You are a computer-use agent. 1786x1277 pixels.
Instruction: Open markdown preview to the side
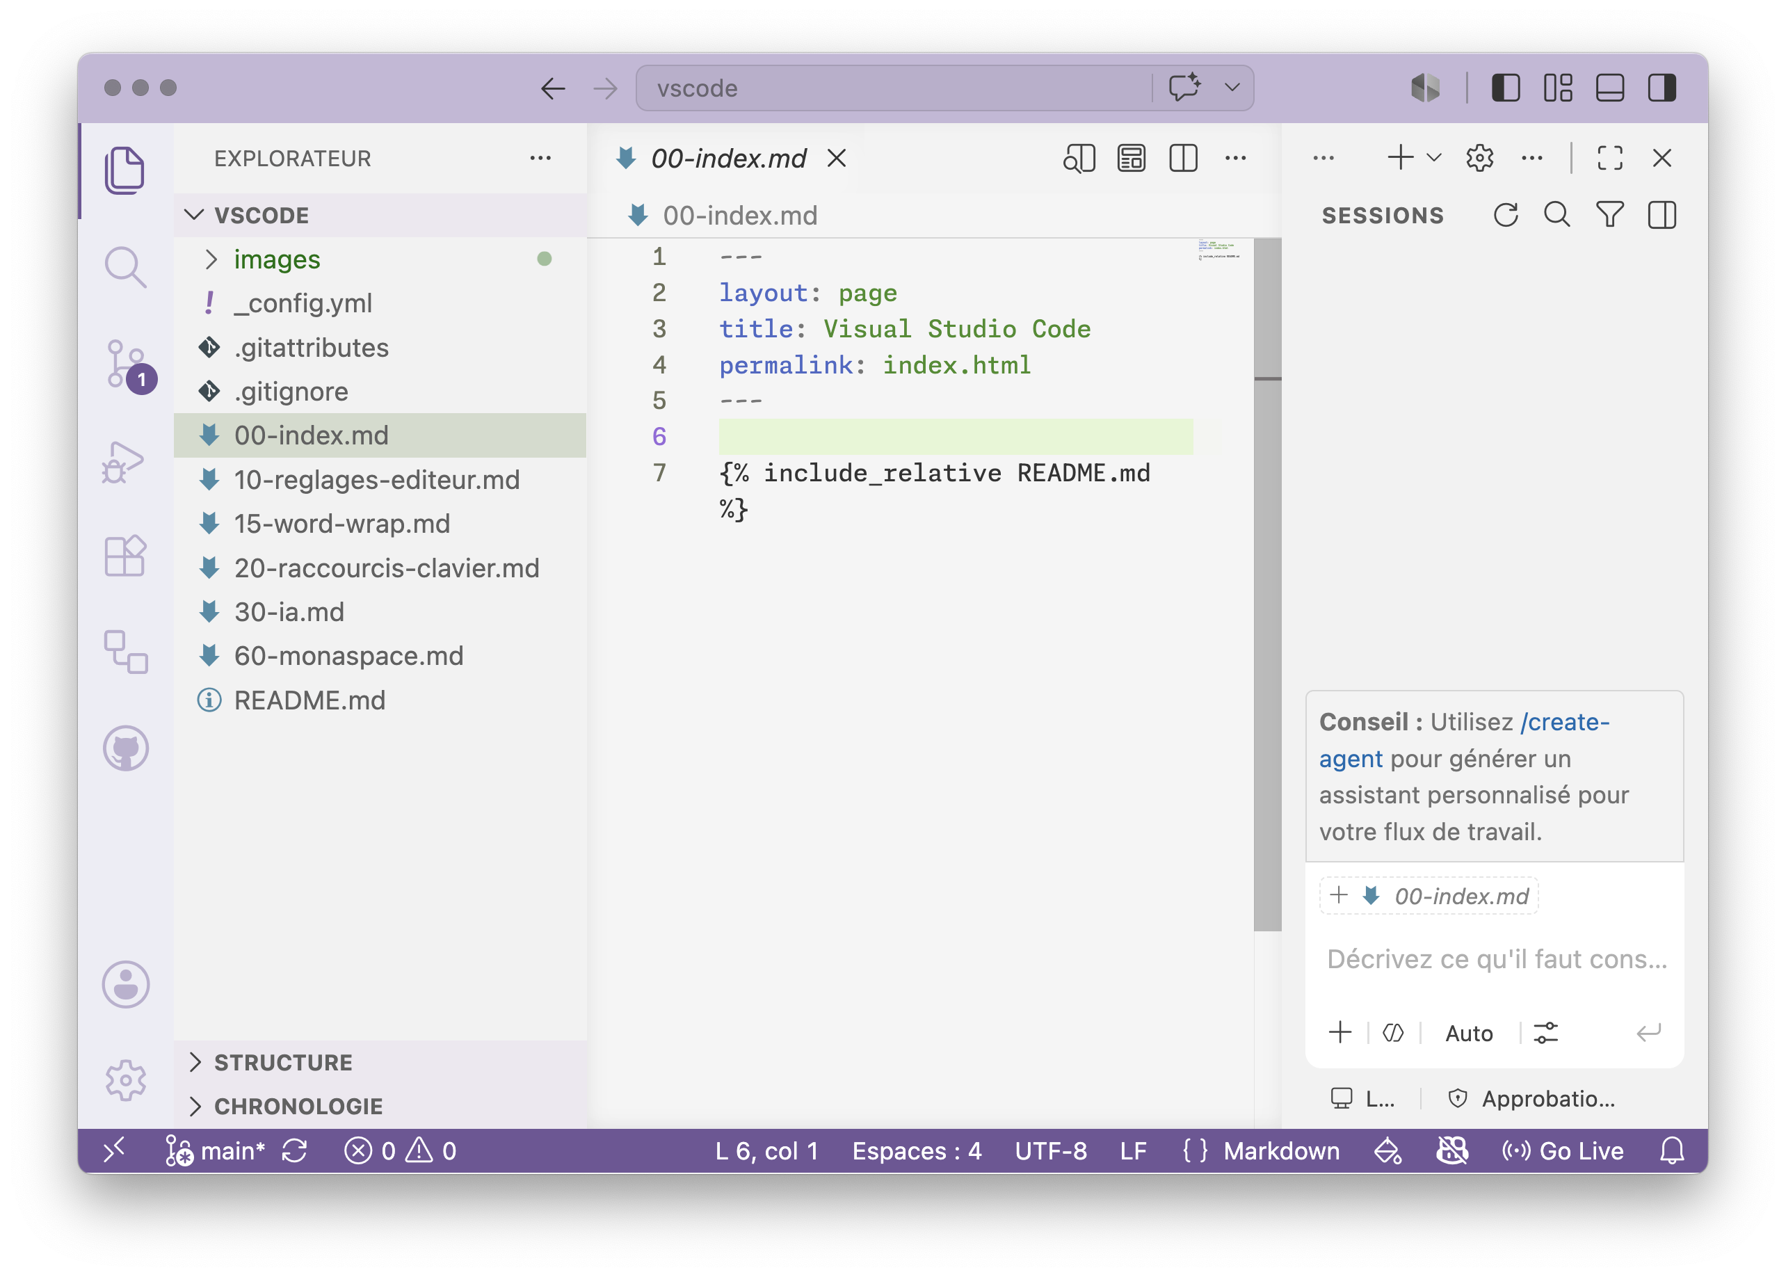1079,158
